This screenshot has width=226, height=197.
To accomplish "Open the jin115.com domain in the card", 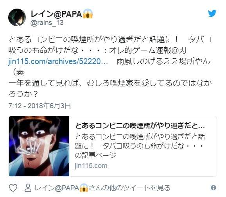I will (91, 166).
